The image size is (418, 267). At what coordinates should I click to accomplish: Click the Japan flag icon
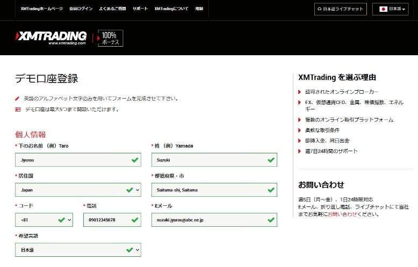(383, 9)
